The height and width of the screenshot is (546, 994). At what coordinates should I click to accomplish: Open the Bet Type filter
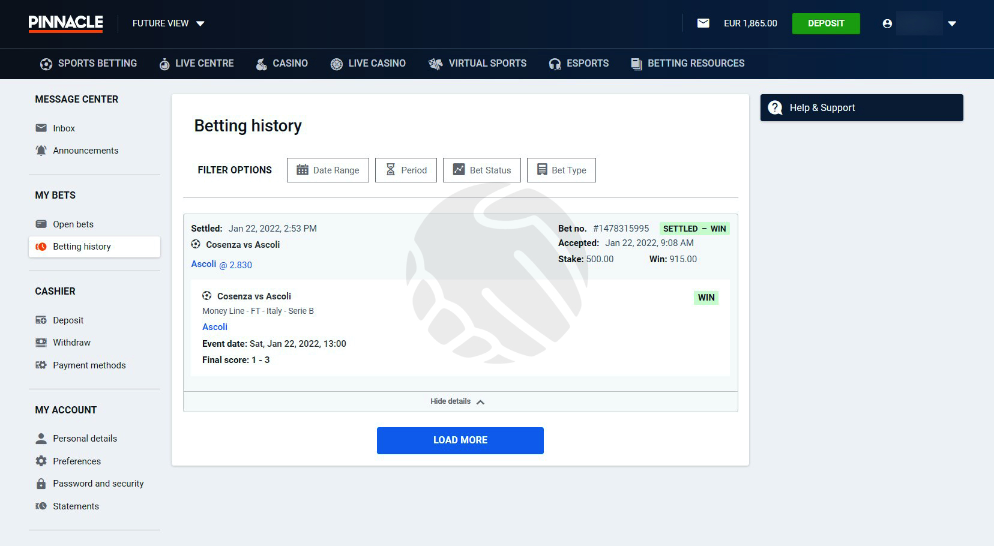coord(561,170)
